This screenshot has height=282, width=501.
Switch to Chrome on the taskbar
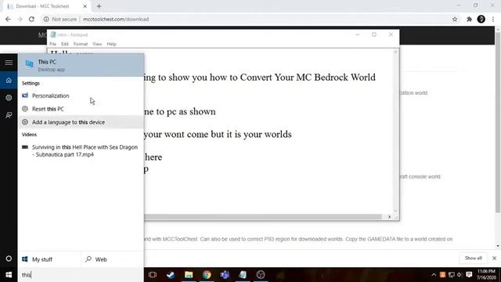pyautogui.click(x=207, y=275)
